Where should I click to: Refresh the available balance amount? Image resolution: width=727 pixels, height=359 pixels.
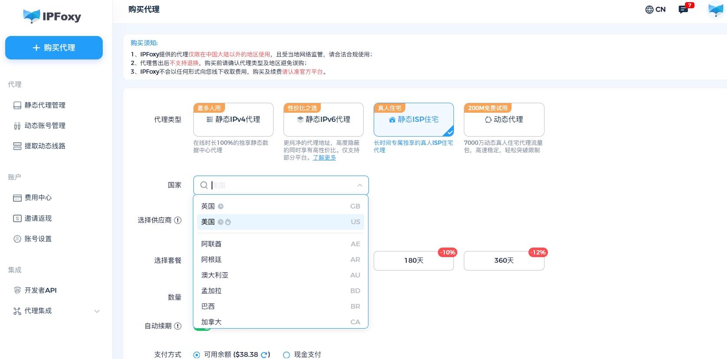tap(264, 355)
